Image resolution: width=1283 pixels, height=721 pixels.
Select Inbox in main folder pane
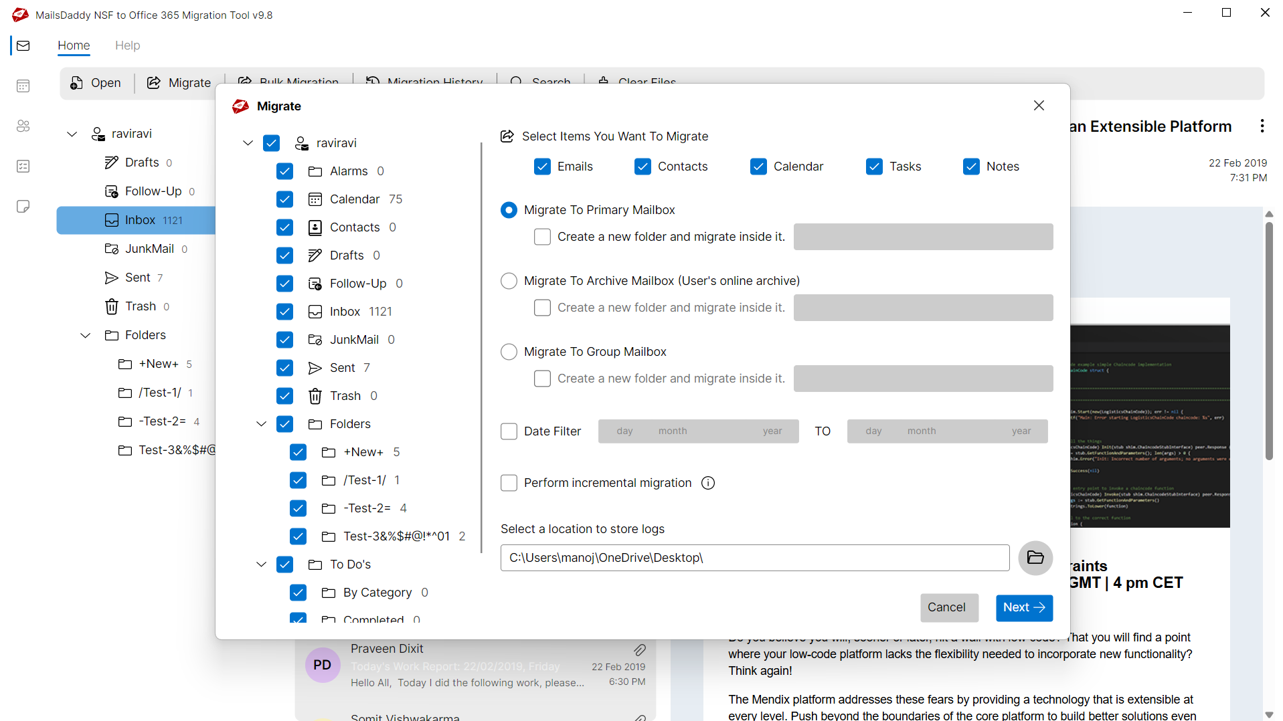pyautogui.click(x=136, y=220)
